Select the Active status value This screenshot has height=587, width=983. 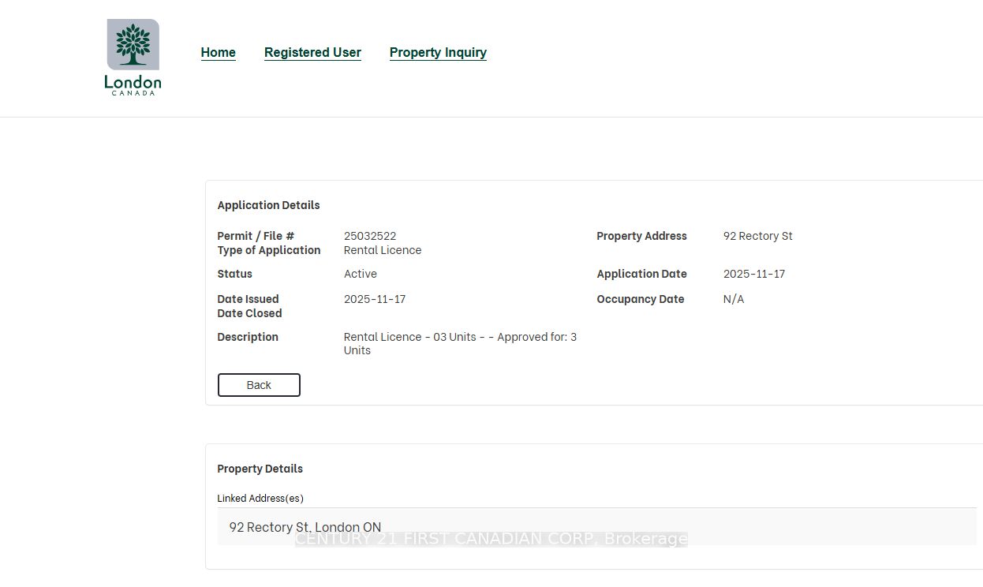pyautogui.click(x=361, y=274)
